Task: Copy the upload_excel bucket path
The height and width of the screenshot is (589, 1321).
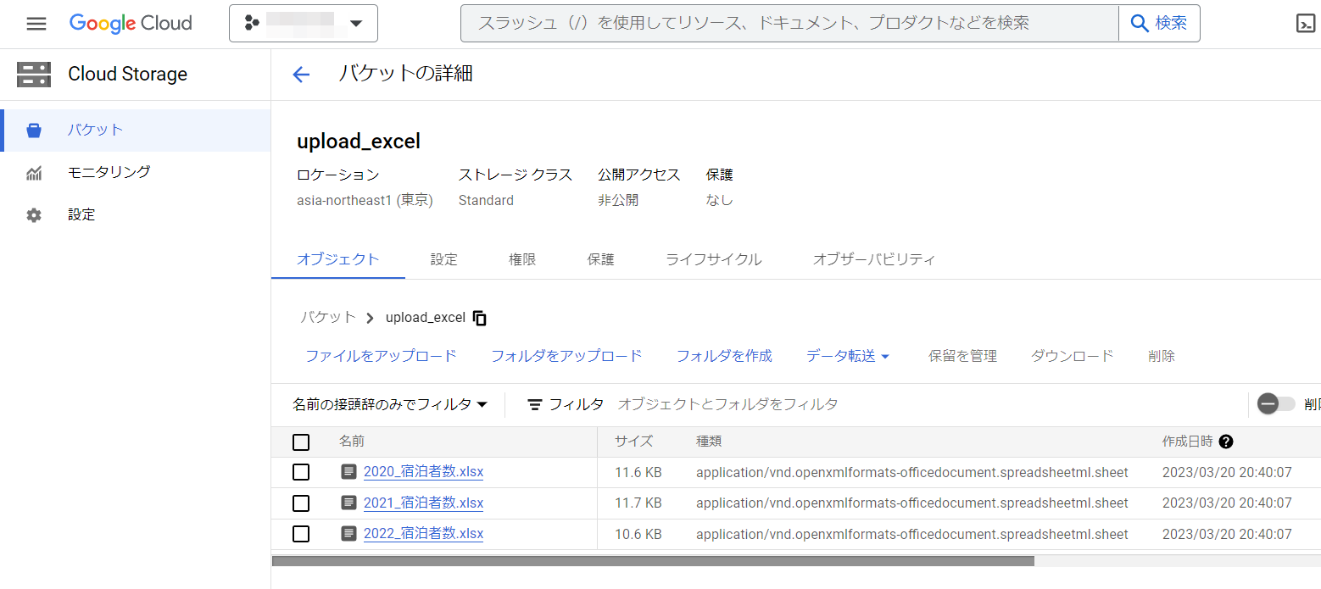Action: pos(479,317)
